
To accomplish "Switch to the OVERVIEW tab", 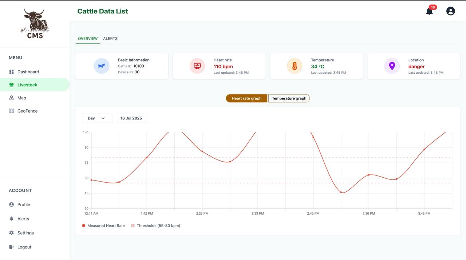I will (x=88, y=38).
